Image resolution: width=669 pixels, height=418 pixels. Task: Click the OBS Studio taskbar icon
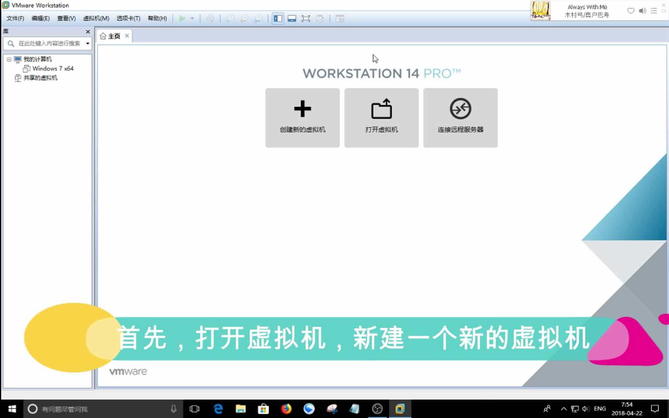[377, 409]
